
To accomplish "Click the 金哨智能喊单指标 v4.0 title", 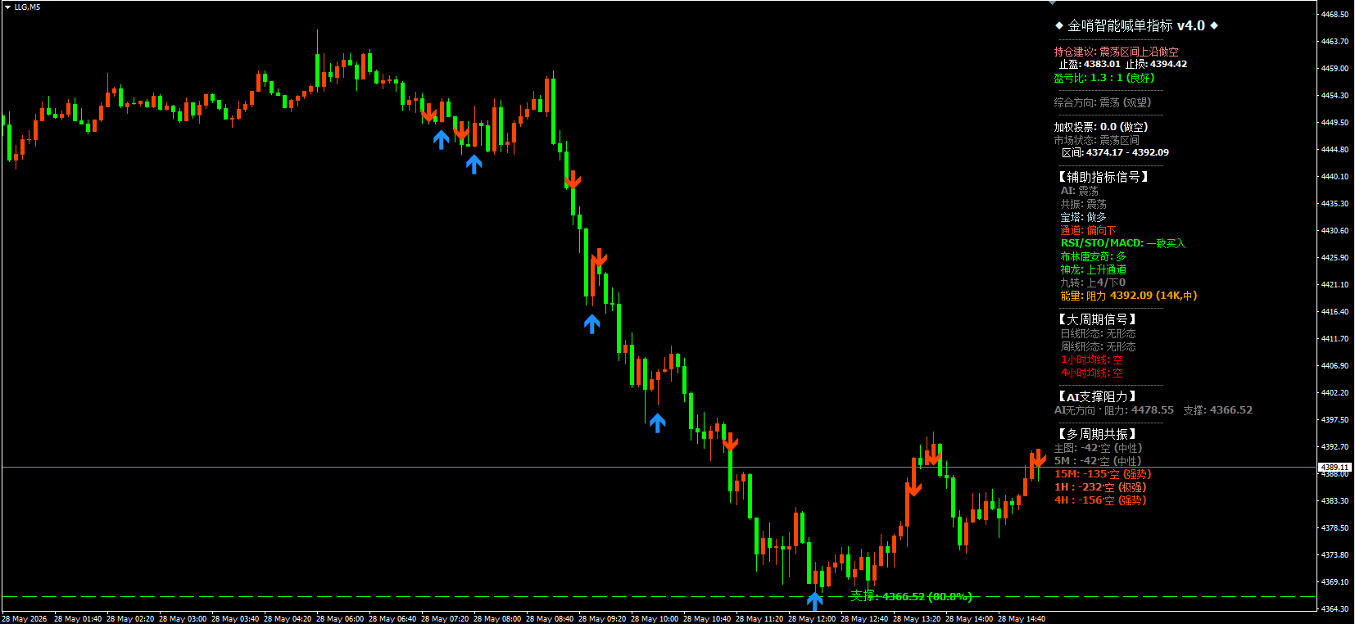I will 1136,26.
